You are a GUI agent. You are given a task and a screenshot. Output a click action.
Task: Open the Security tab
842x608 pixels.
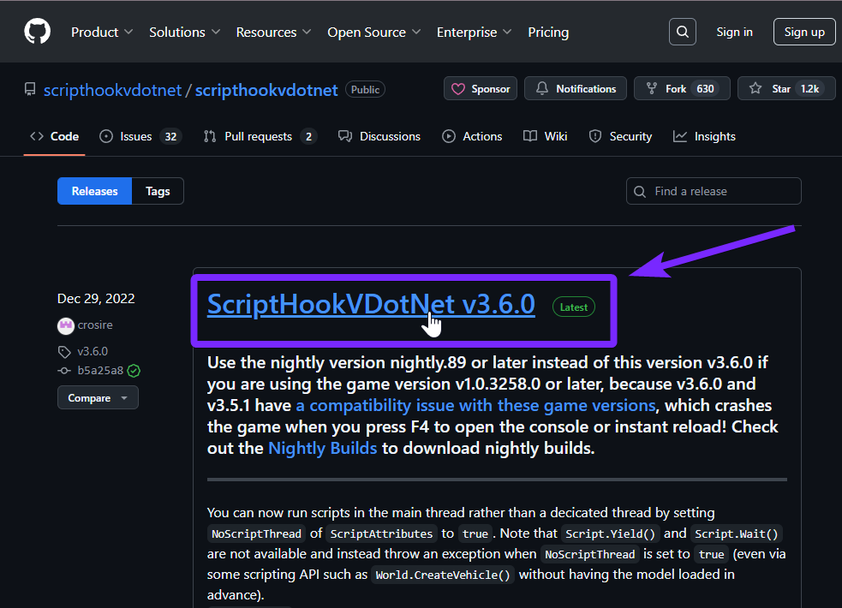[x=620, y=136]
